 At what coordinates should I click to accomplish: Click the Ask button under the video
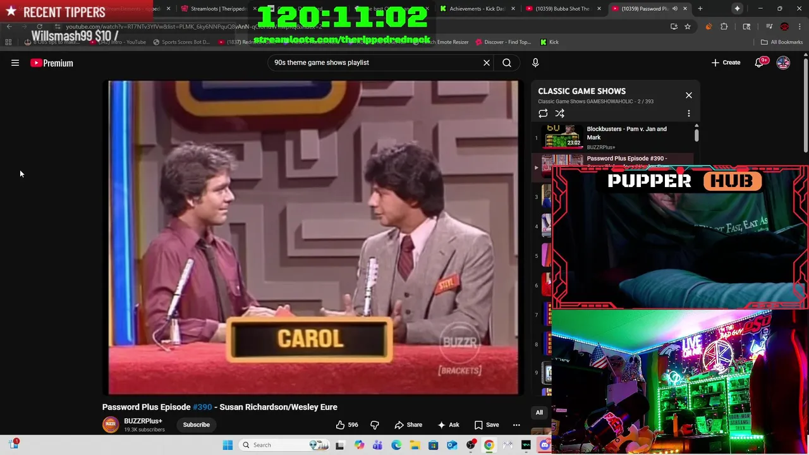tap(448, 425)
